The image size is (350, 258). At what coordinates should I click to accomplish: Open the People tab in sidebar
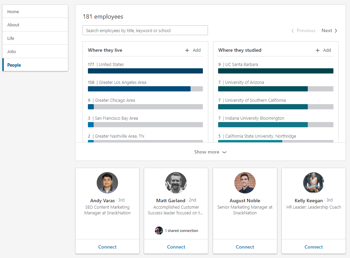[x=14, y=65]
